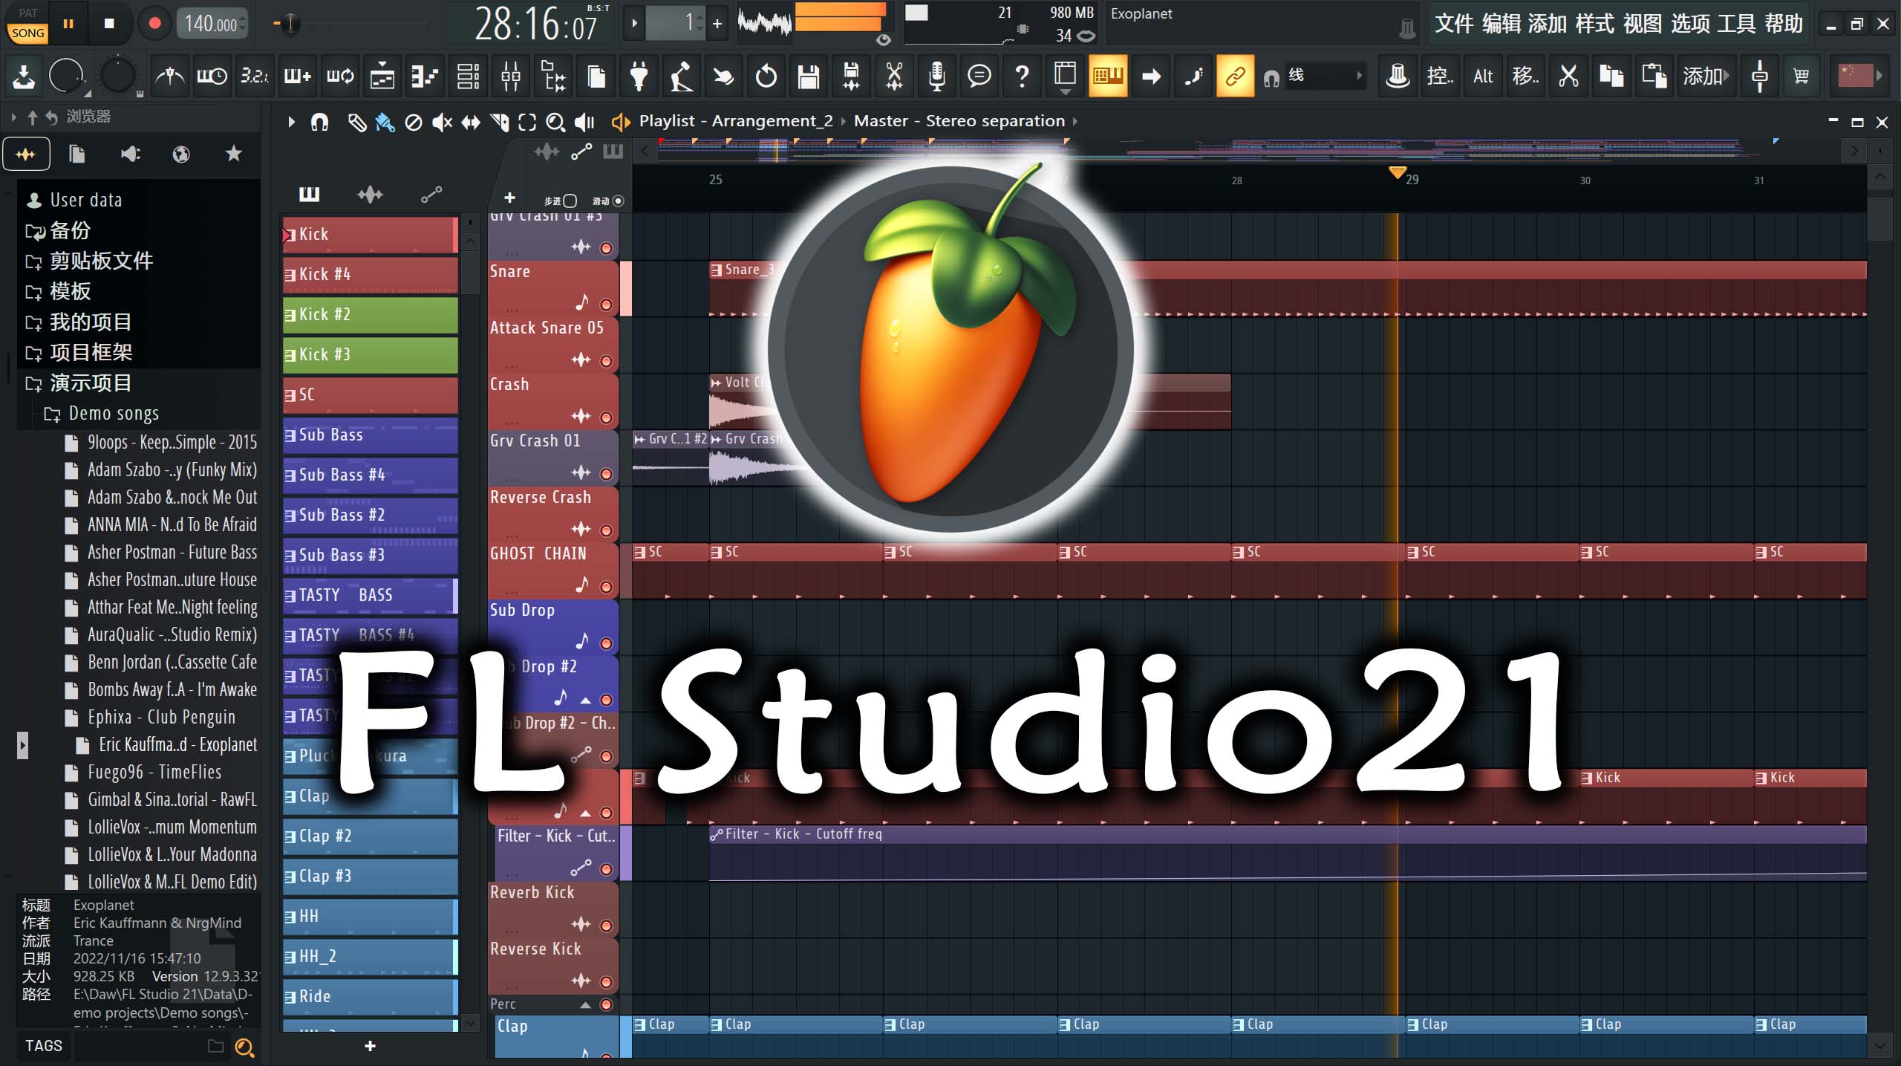Click the chat comment bubble icon
Screen dimensions: 1901x1066
click(x=979, y=76)
